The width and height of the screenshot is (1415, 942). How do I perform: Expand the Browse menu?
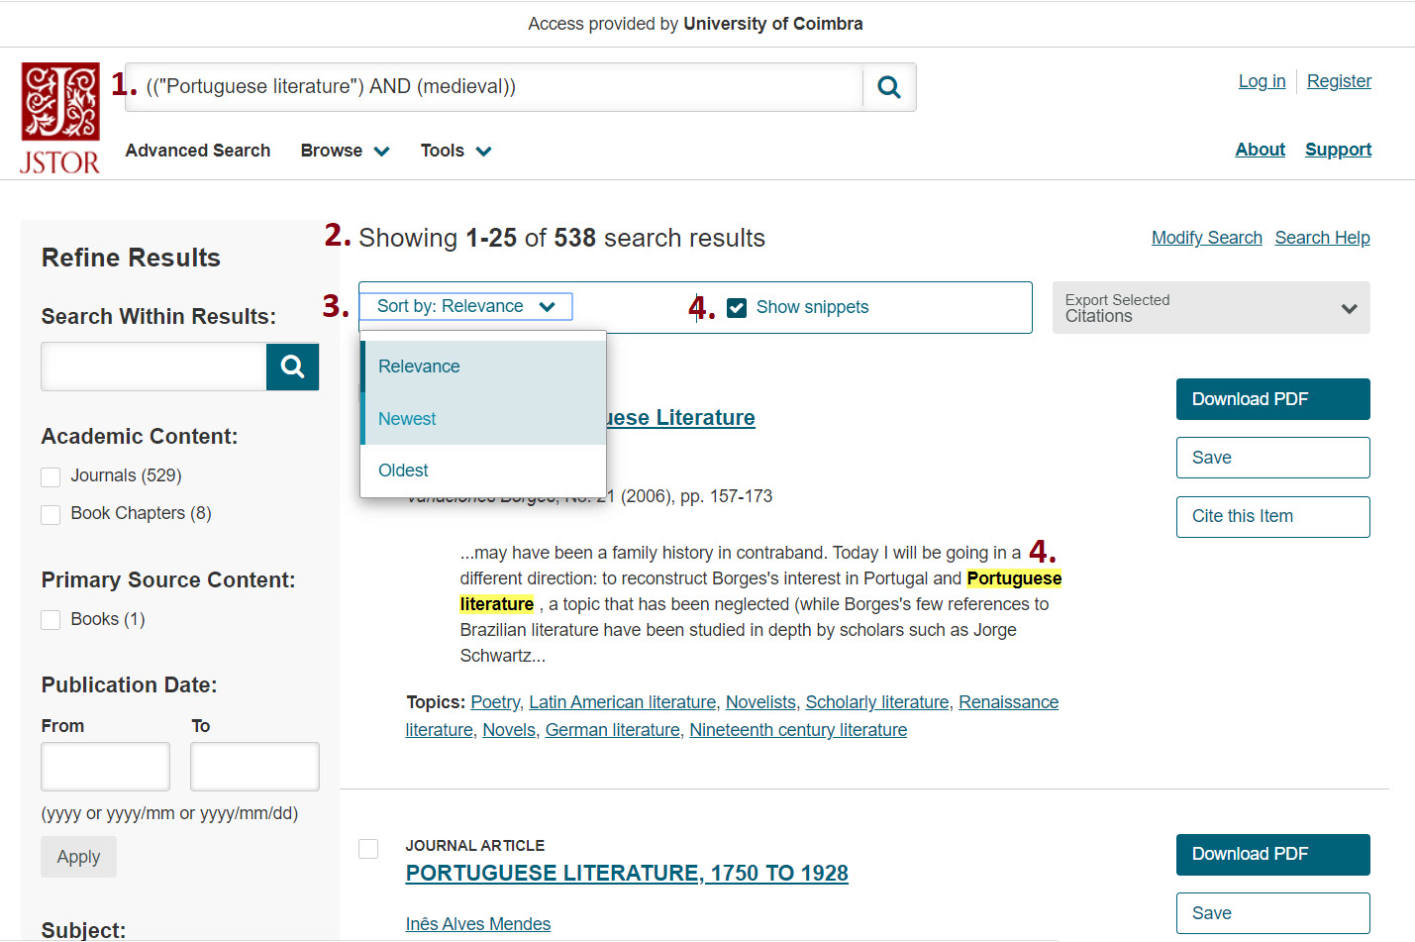tap(345, 151)
